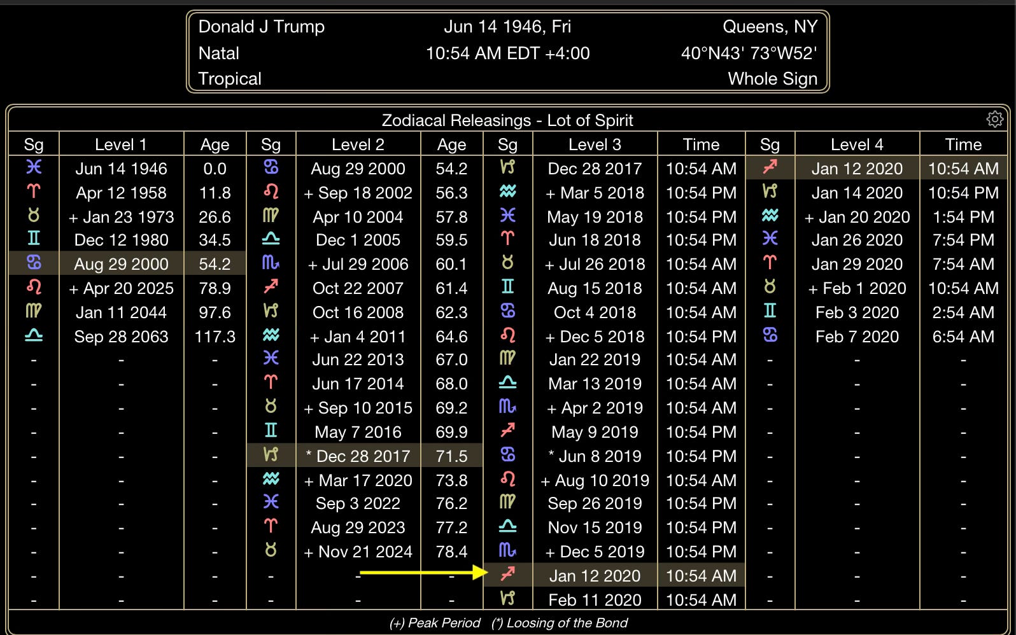
Task: Click Scorpio glyph beside Jul 29 2006
Action: coord(271,263)
